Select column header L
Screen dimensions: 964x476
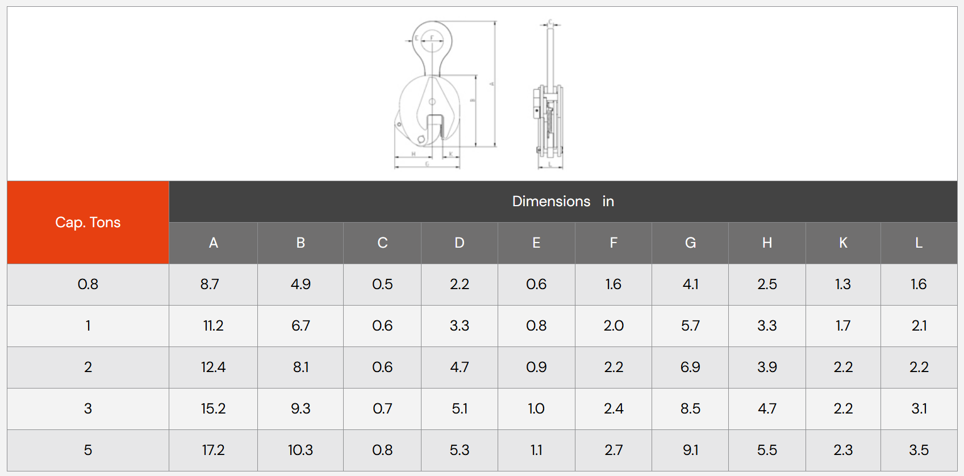pos(919,243)
